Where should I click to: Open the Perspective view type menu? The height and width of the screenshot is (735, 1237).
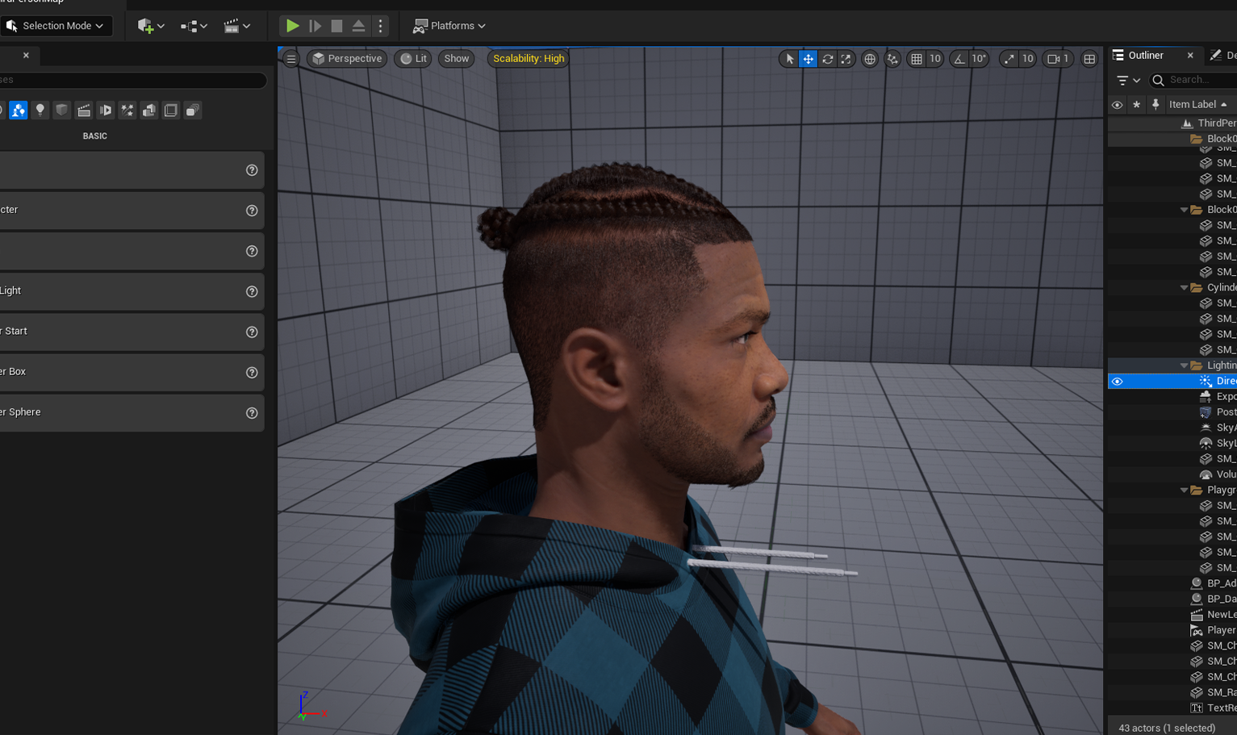[347, 59]
